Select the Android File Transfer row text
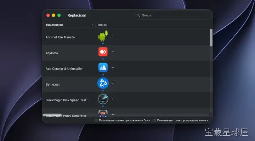The height and width of the screenshot is (141, 255). point(61,37)
